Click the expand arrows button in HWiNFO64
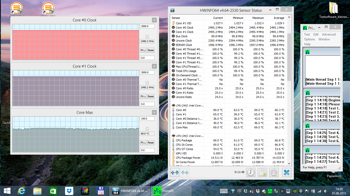The width and height of the screenshot is (350, 196). pyautogui.click(x=175, y=173)
